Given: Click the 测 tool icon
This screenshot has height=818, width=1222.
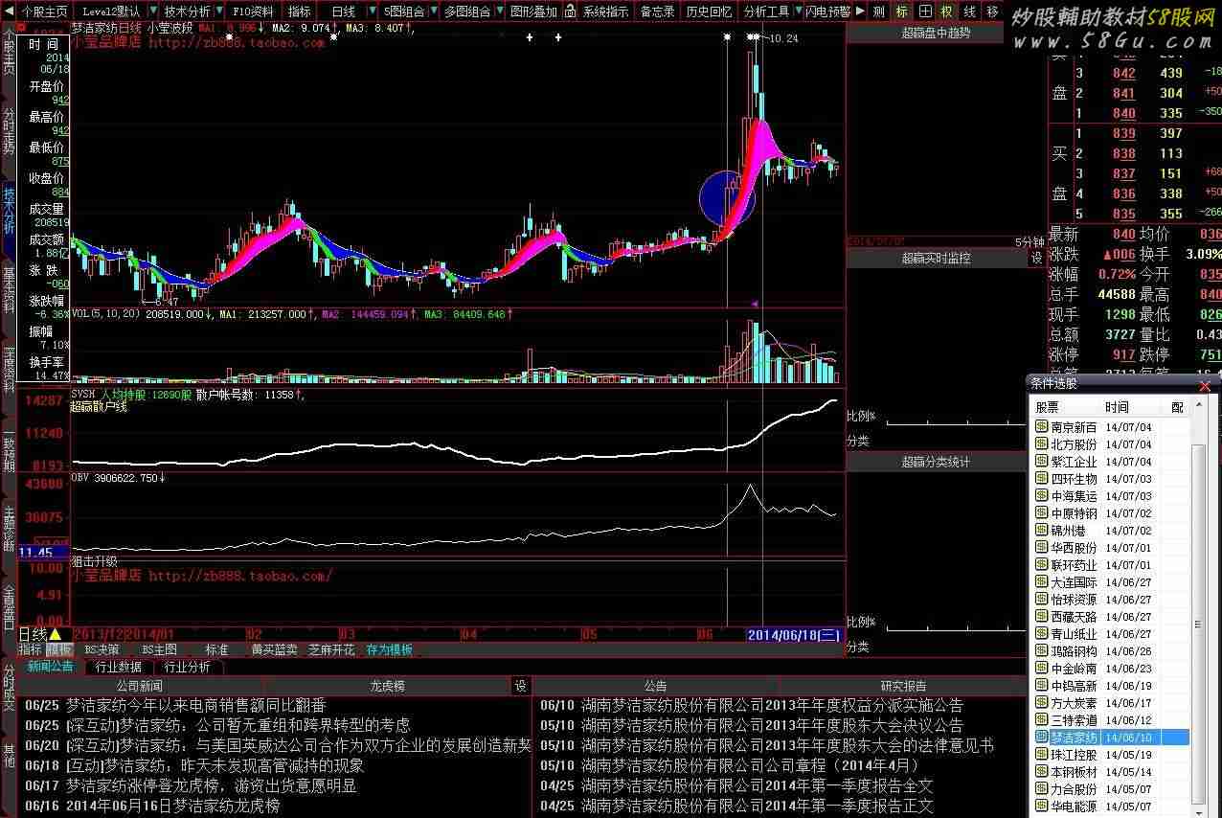Looking at the screenshot, I should click(879, 11).
